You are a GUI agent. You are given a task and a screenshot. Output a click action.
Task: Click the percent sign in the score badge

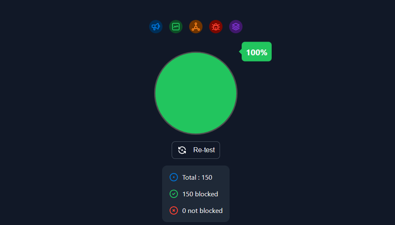point(263,52)
